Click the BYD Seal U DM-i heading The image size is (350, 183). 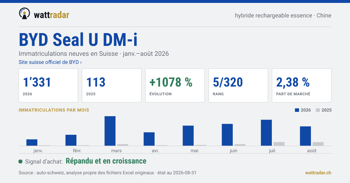tap(78, 40)
